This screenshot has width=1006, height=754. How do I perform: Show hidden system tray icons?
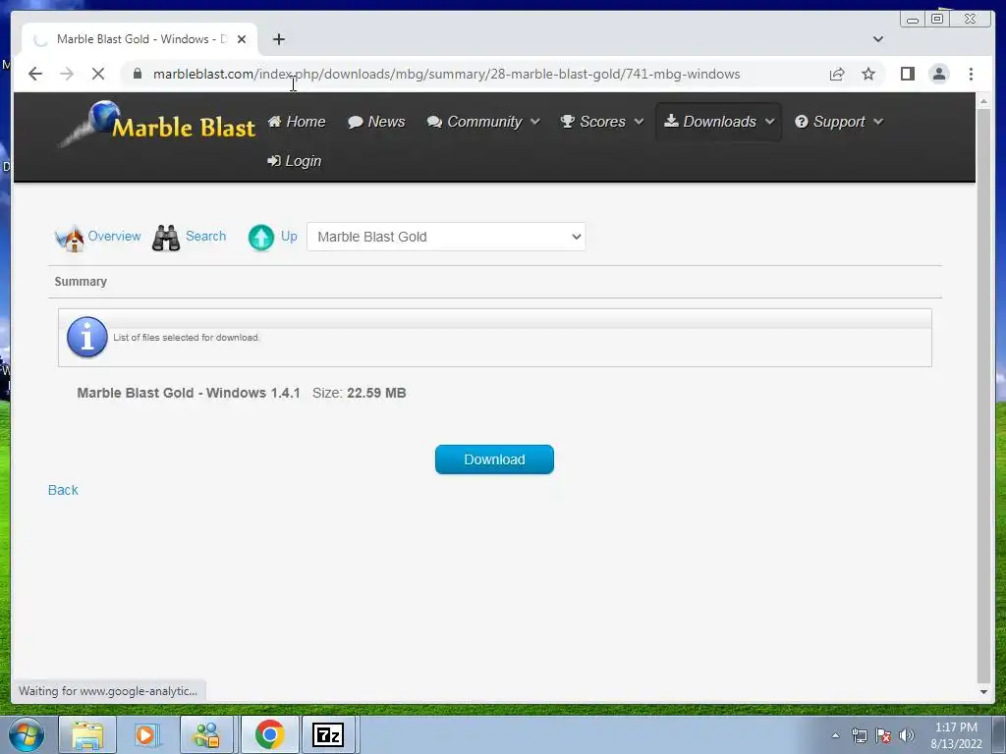click(x=835, y=735)
